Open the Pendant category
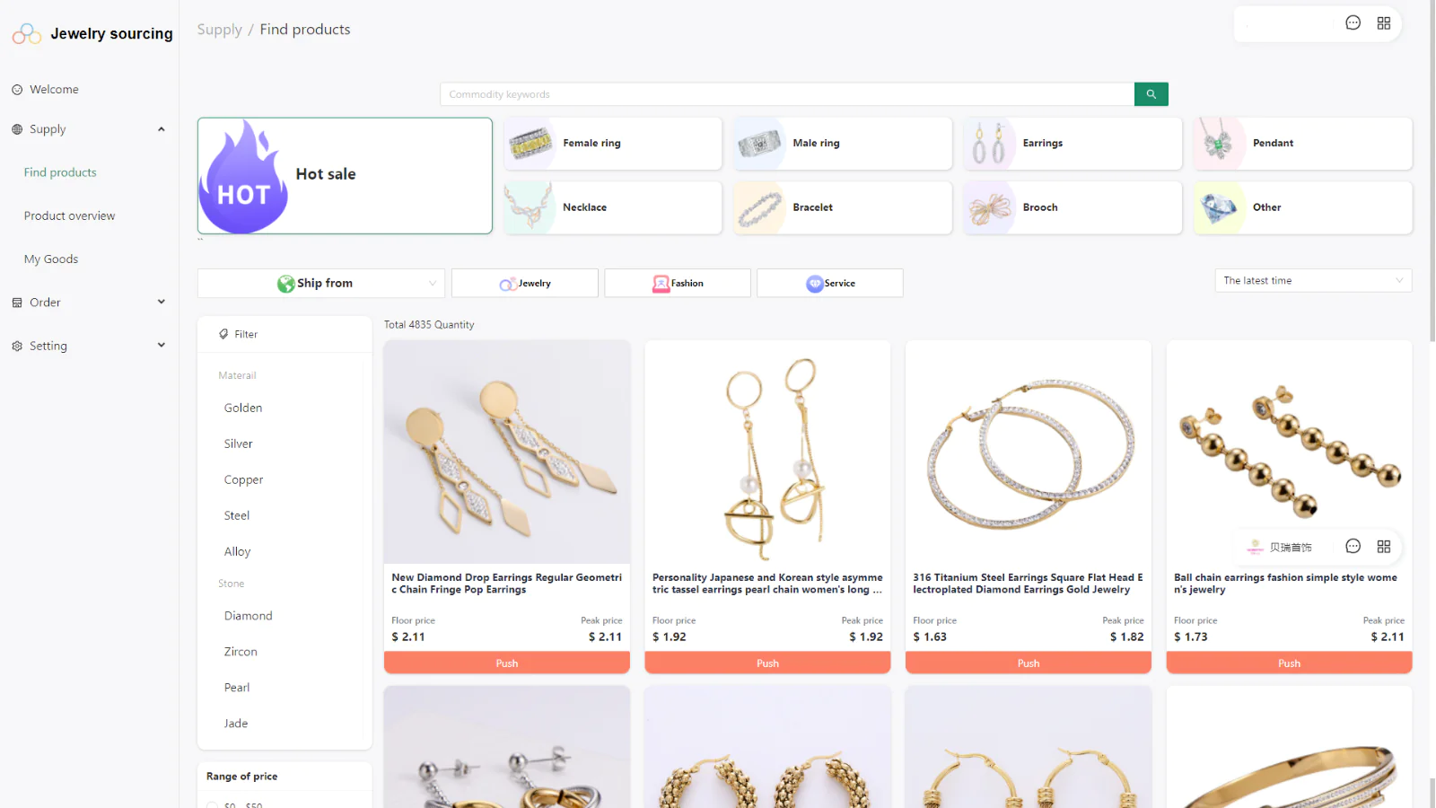Screen dimensions: 1436x808 (1302, 144)
